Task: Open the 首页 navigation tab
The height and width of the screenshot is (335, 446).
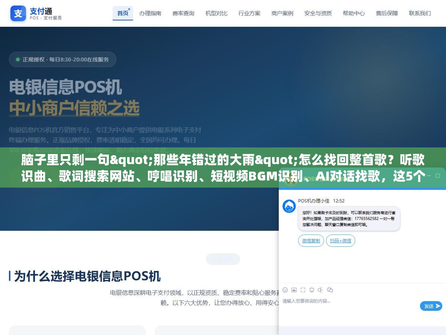Action: pos(123,13)
